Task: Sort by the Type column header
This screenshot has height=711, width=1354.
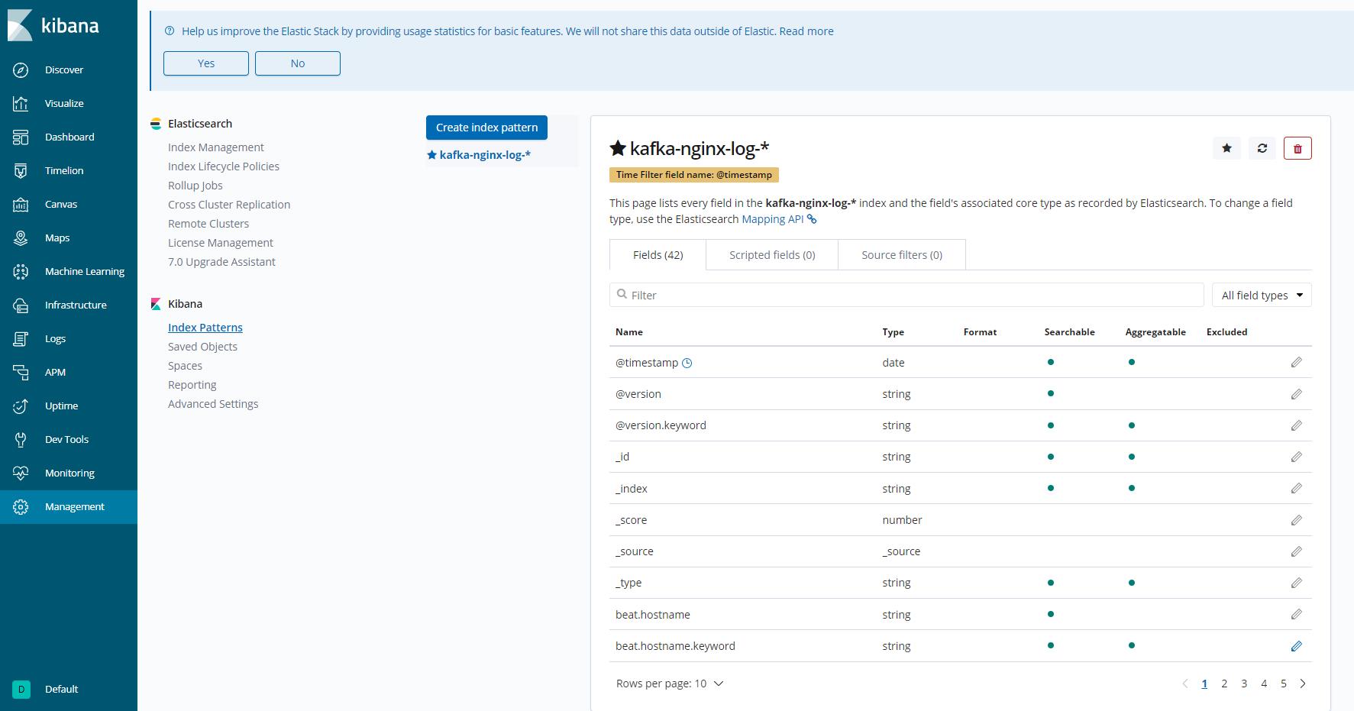Action: [894, 332]
